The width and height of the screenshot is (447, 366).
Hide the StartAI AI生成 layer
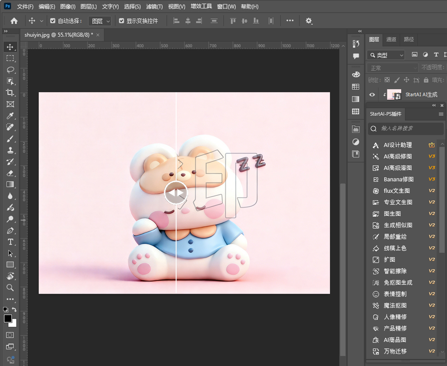(x=372, y=95)
